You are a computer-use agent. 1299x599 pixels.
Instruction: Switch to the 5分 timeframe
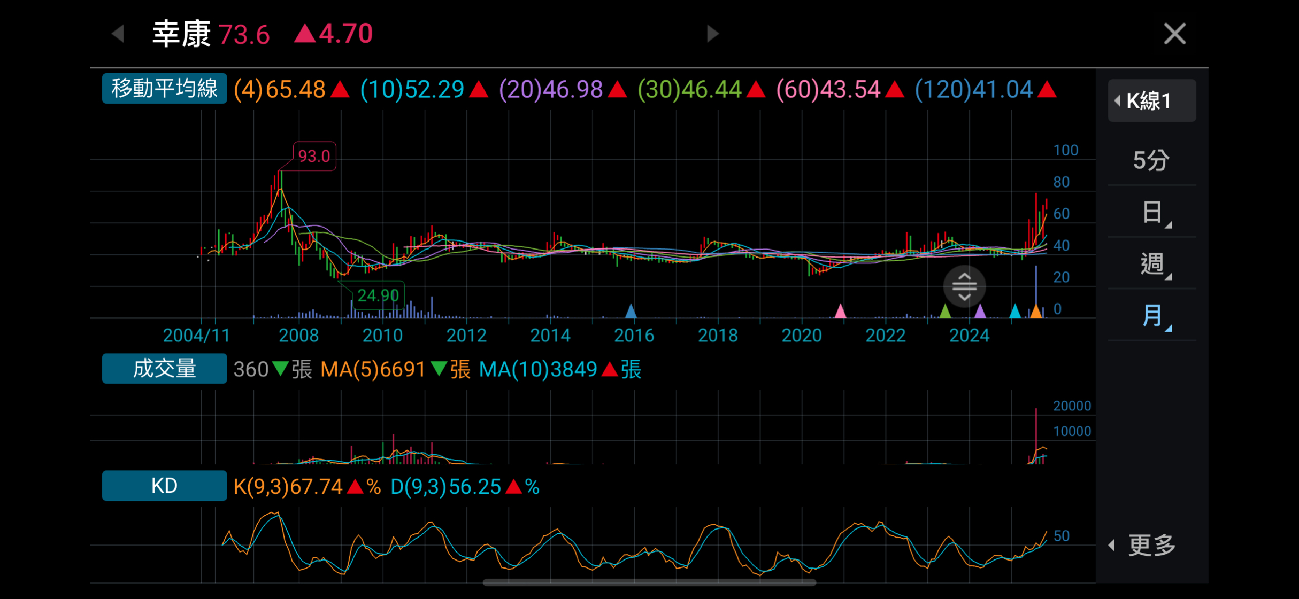click(1151, 160)
